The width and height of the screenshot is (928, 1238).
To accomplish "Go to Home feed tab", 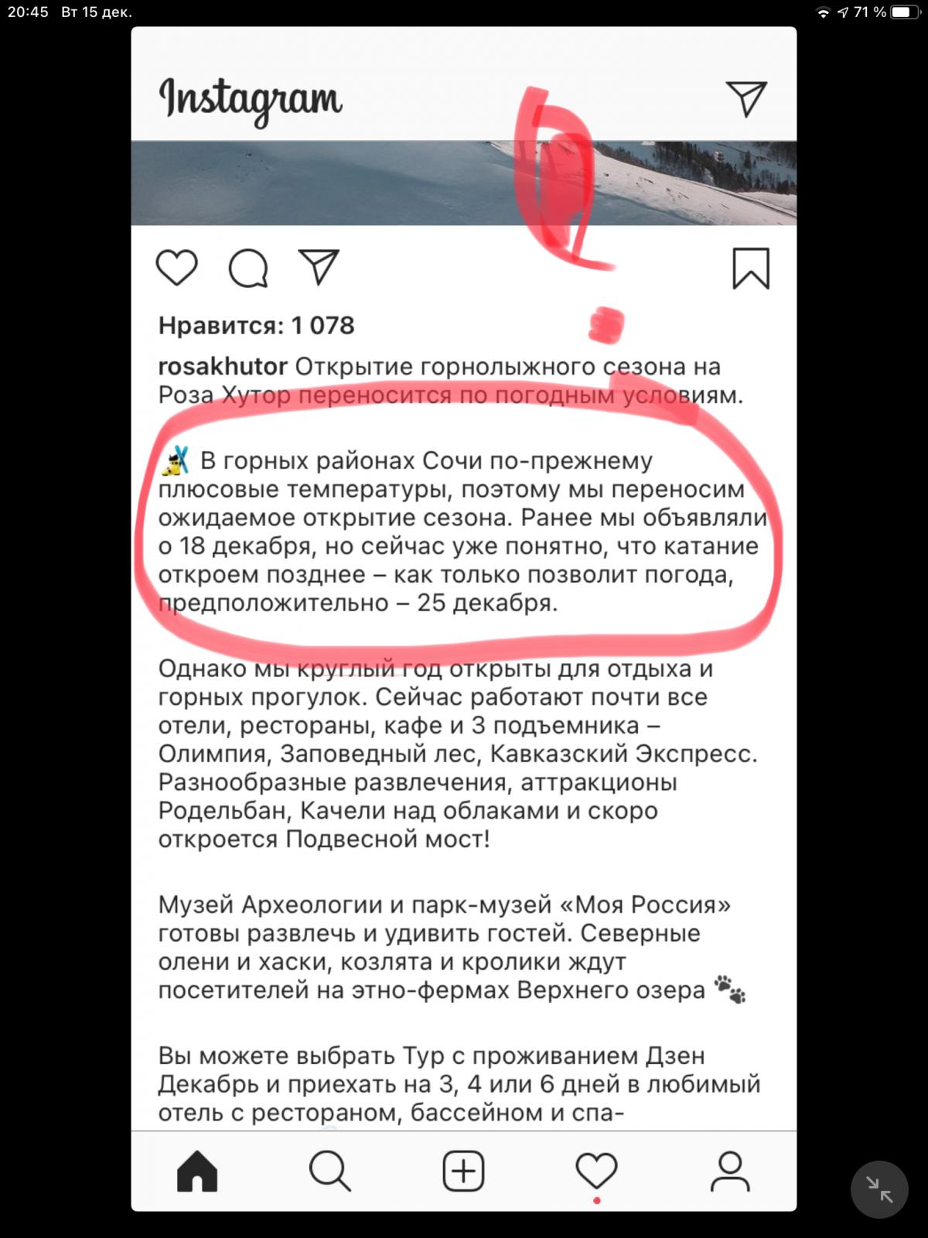I will click(197, 1171).
